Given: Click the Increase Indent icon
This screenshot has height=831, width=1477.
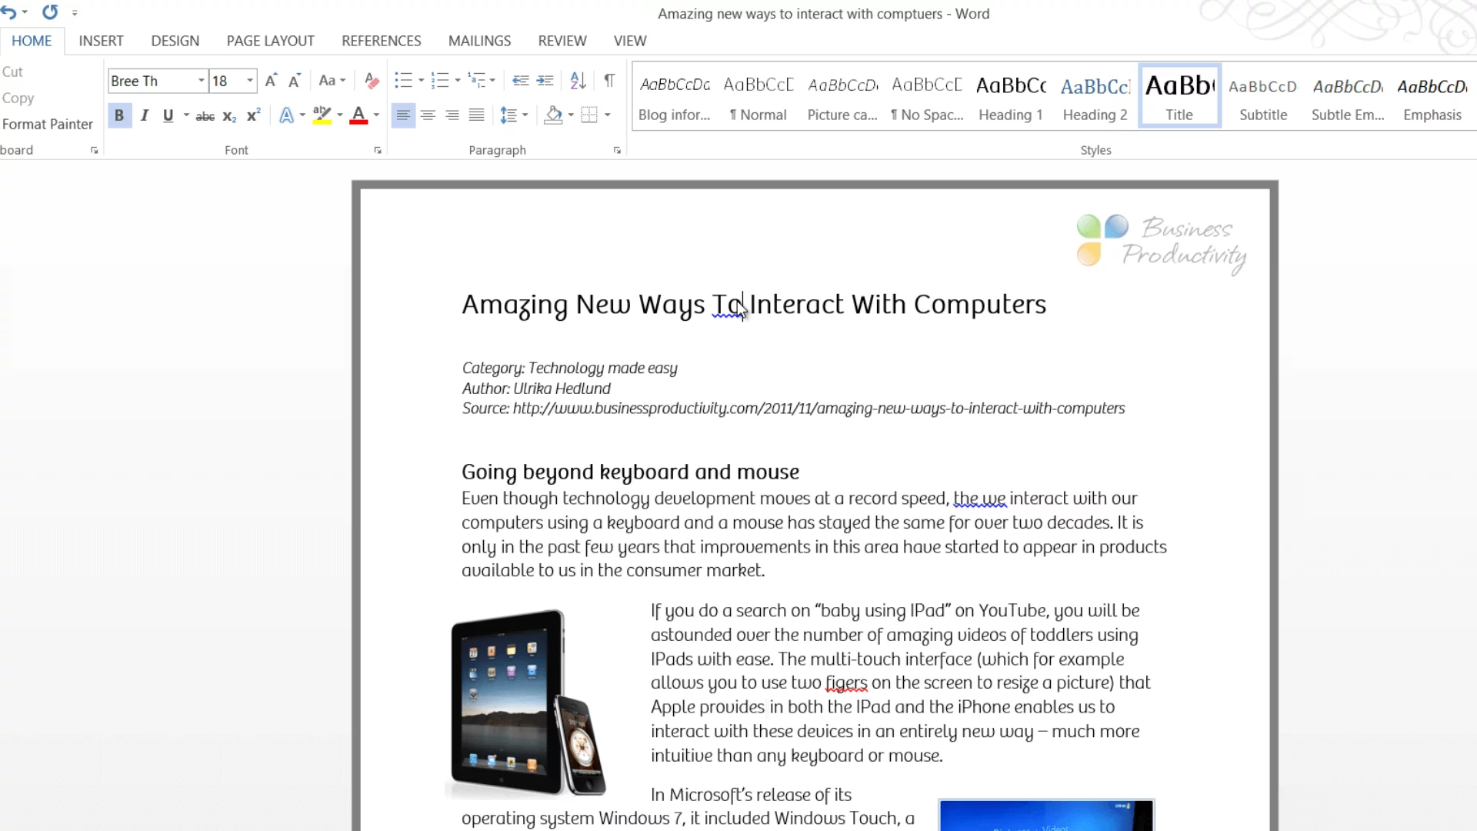Looking at the screenshot, I should point(545,80).
